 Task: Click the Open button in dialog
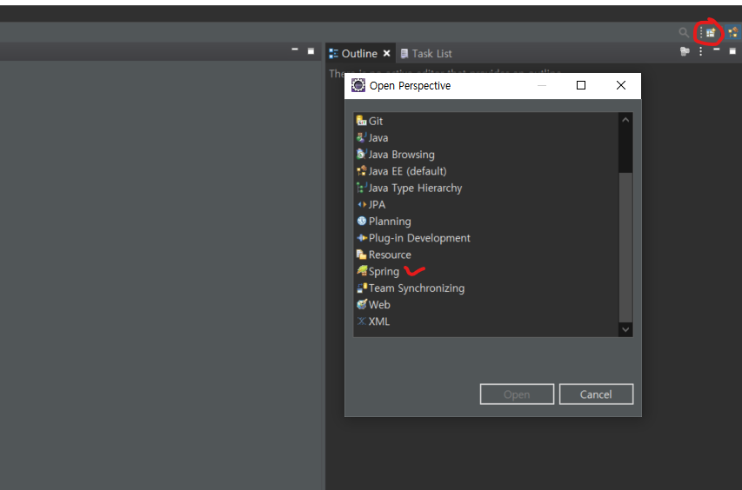[517, 394]
